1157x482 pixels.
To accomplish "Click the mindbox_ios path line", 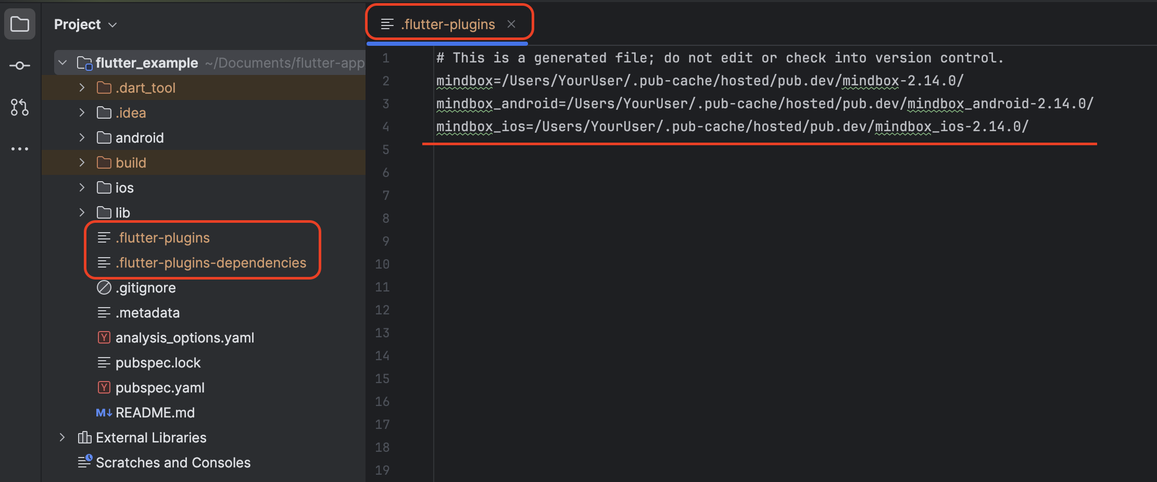I will tap(733, 126).
